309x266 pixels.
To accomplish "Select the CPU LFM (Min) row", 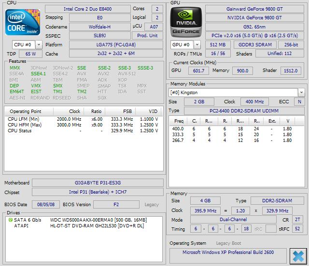I will coord(83,119).
